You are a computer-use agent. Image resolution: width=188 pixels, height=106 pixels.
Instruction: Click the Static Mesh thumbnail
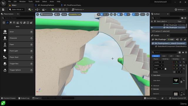(176, 80)
